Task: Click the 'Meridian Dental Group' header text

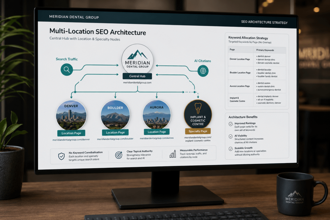Action: point(74,17)
